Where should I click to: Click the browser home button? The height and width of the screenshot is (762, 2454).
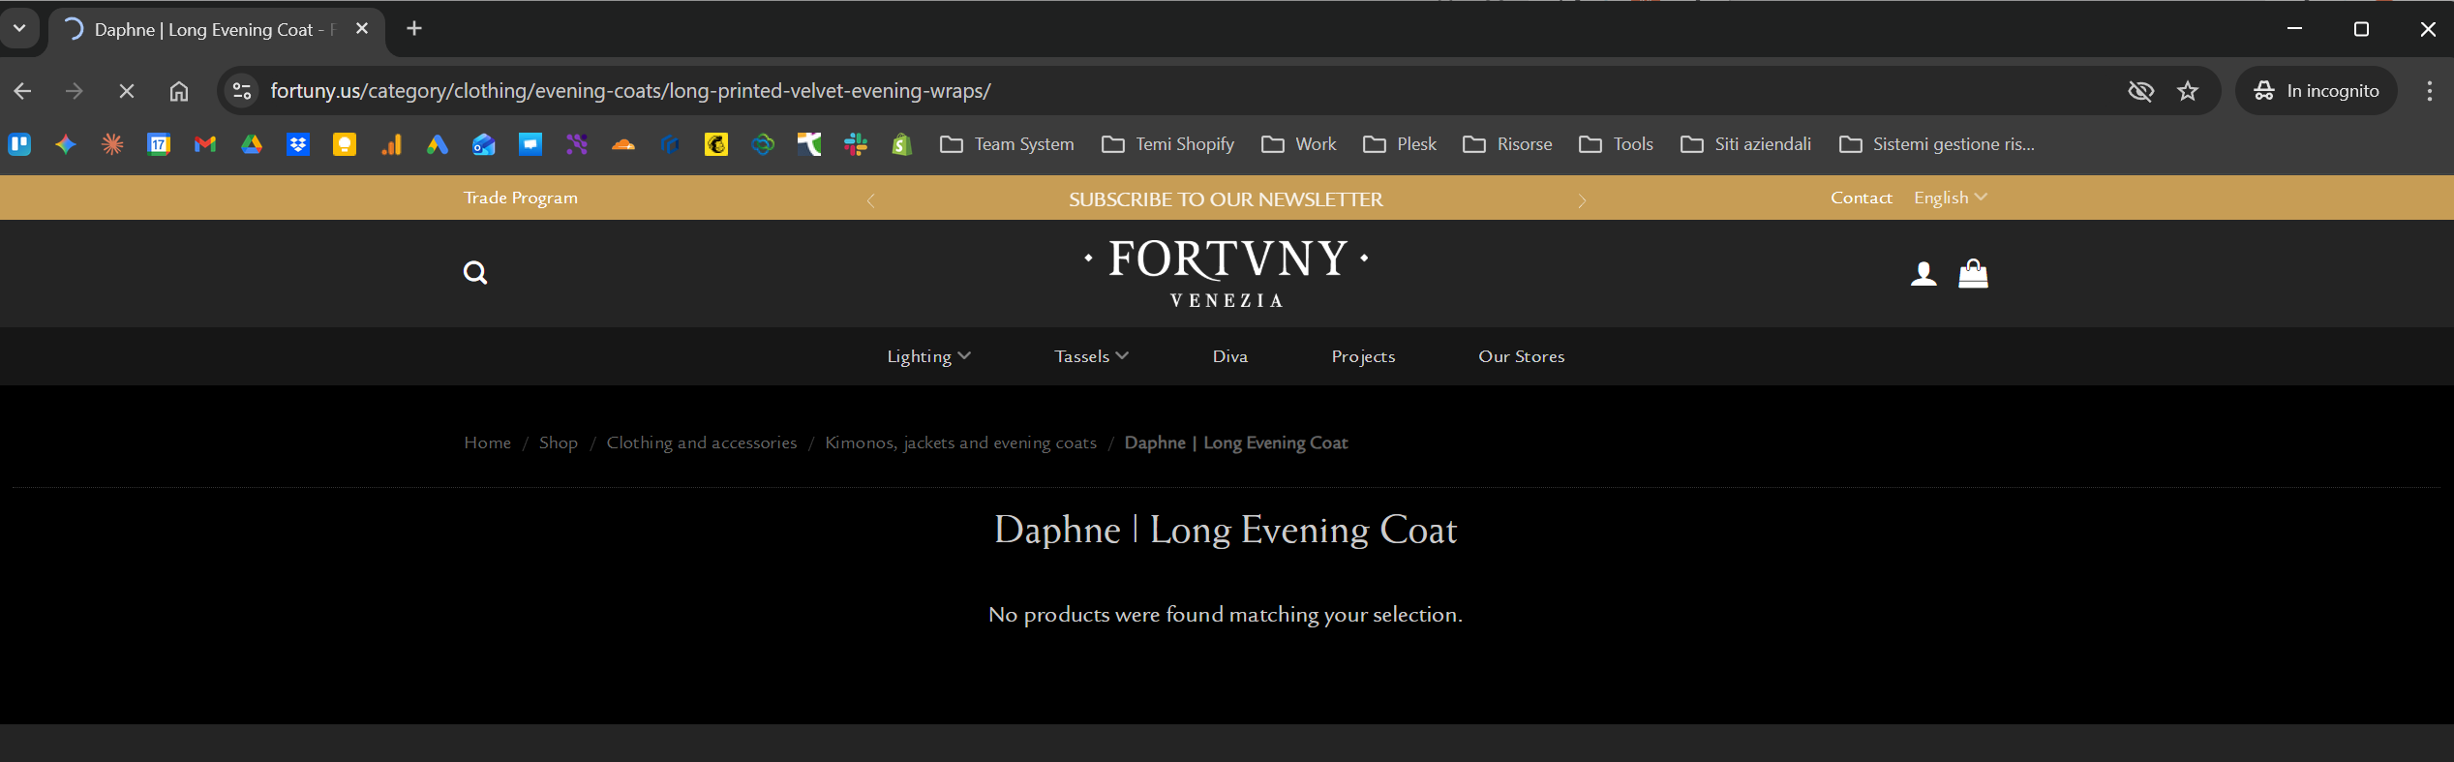[x=179, y=91]
